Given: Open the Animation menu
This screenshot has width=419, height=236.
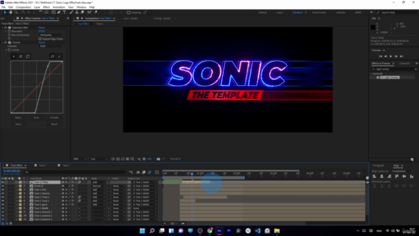Looking at the screenshot, I should click(x=59, y=7).
